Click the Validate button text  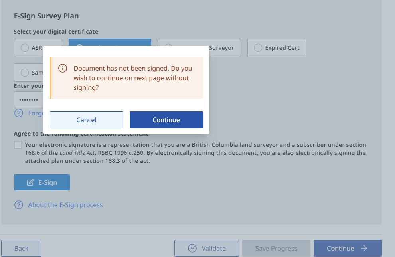pos(213,248)
